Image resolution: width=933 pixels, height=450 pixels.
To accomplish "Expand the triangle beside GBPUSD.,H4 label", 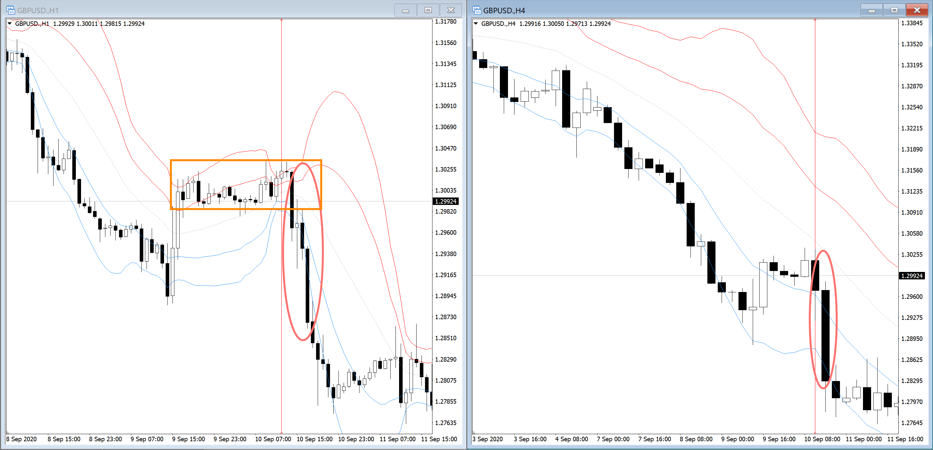I will pos(476,24).
